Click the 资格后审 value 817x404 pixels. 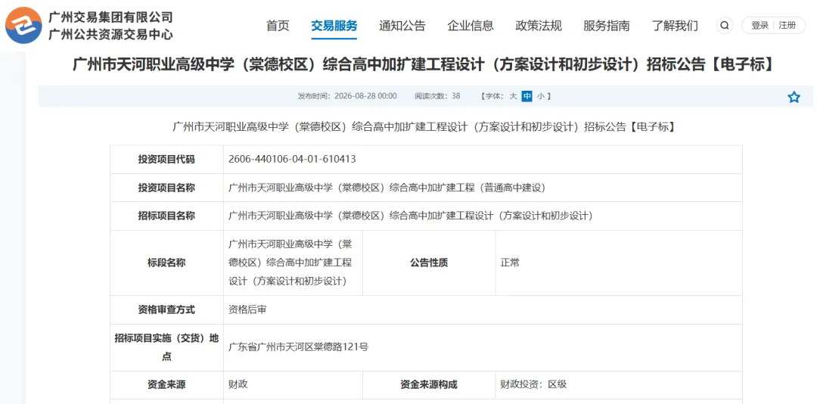247,309
